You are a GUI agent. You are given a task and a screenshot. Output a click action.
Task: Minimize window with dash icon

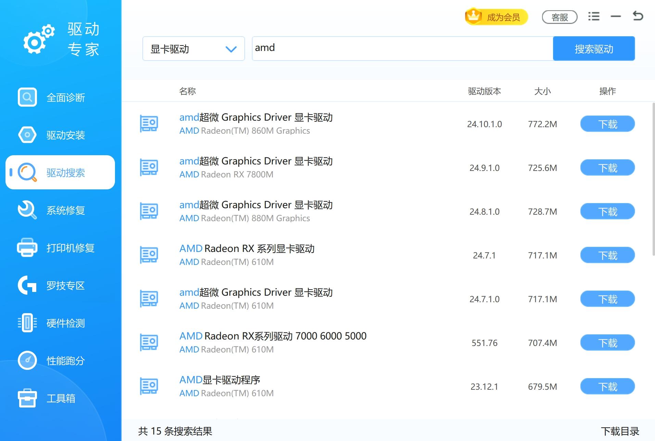616,16
